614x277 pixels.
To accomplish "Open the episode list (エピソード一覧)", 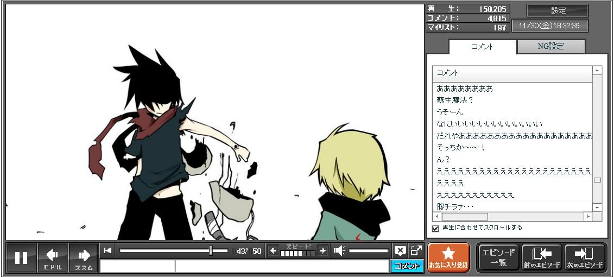I will click(497, 257).
